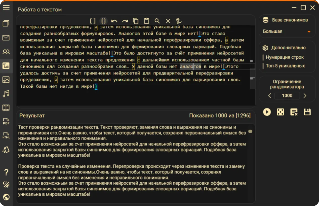Open the PDF tool in sidebar
319x206 pixels.
[6, 122]
